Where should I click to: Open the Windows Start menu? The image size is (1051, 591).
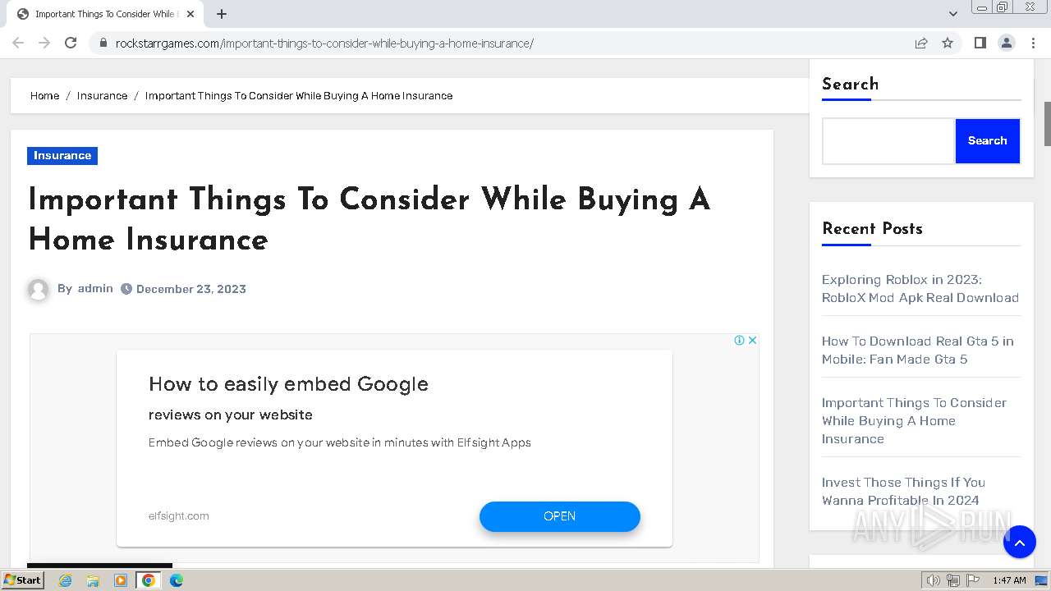coord(23,580)
